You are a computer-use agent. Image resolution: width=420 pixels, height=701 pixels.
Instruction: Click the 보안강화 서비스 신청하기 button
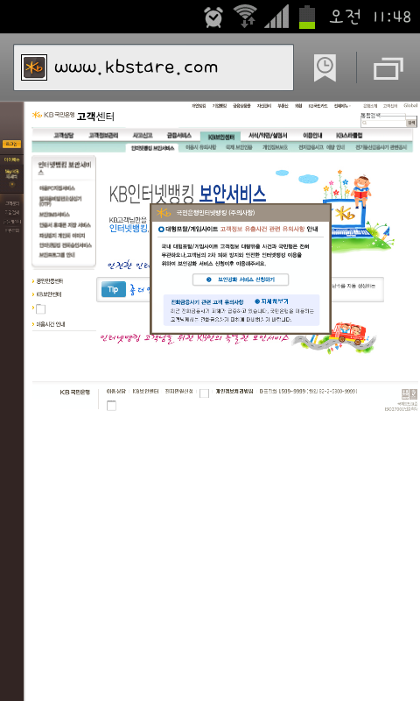point(241,280)
